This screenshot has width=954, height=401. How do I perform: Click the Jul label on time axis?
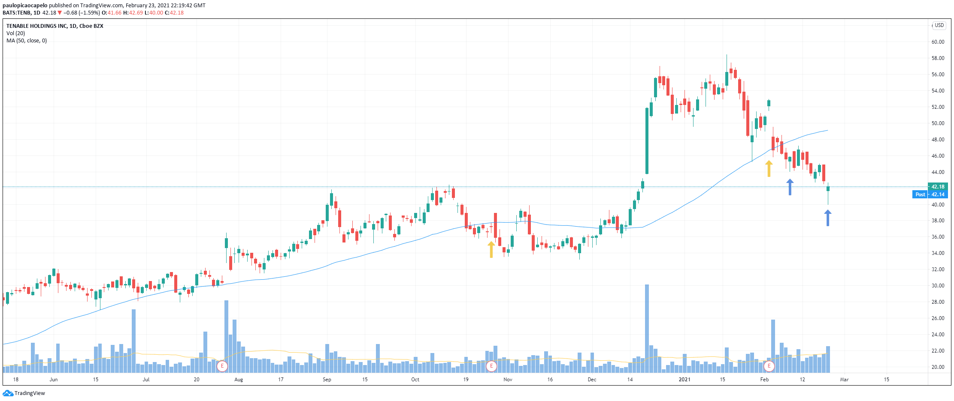146,380
